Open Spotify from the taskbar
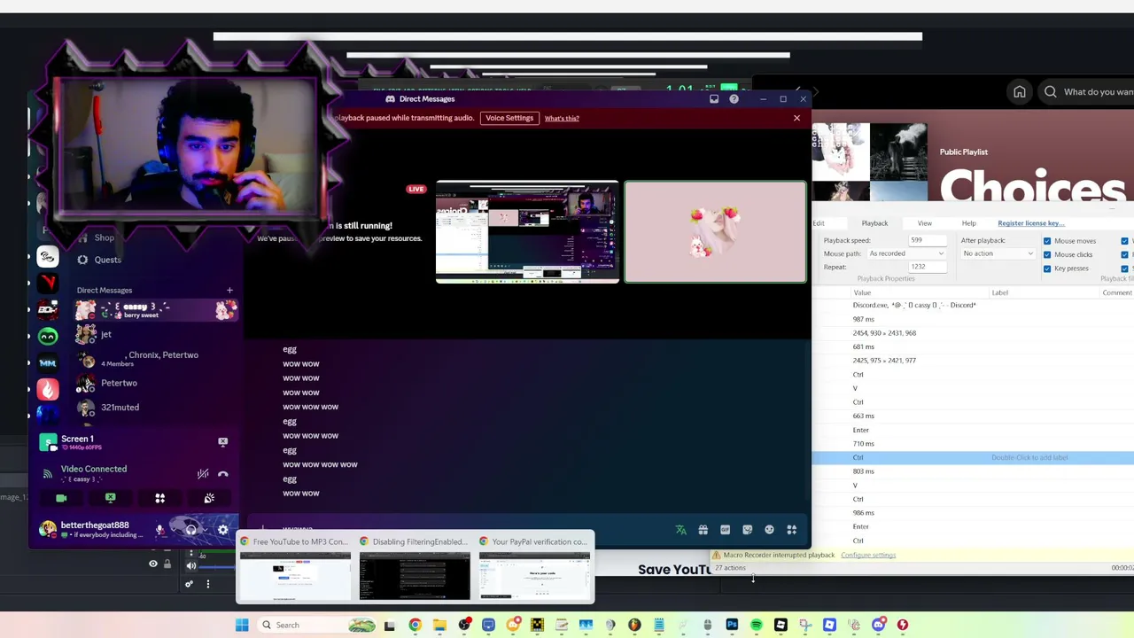This screenshot has width=1134, height=638. (756, 625)
